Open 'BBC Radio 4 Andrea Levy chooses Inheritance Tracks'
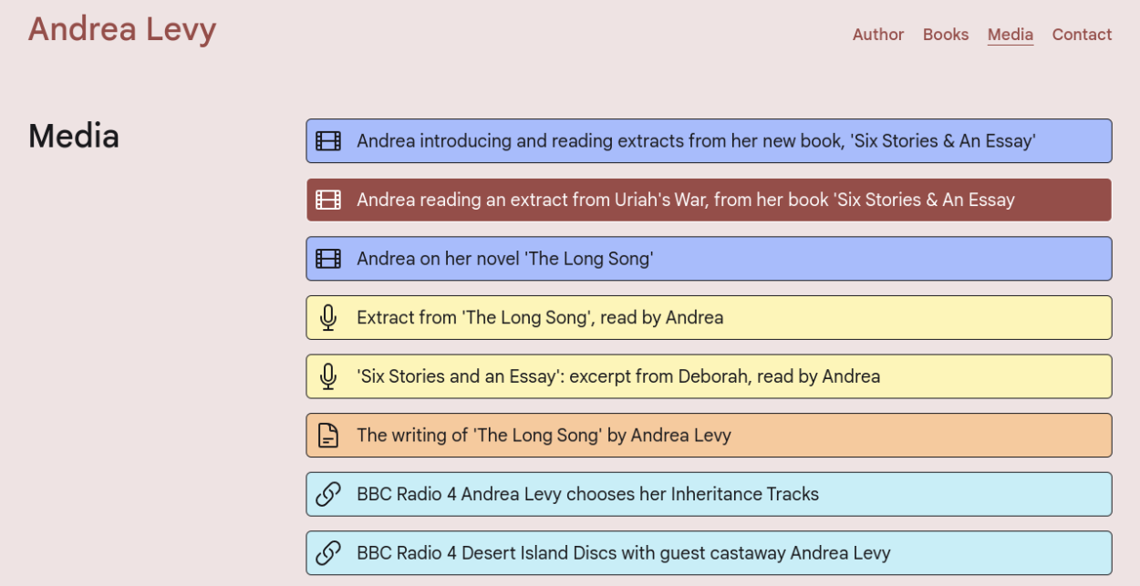 tap(587, 494)
